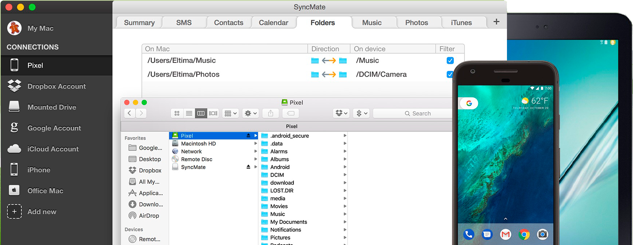Viewport: 633px width, 245px height.
Task: Open the iTunes tab
Action: [x=461, y=22]
